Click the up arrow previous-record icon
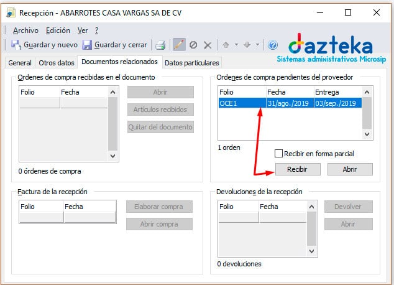The width and height of the screenshot is (394, 285). (x=226, y=45)
